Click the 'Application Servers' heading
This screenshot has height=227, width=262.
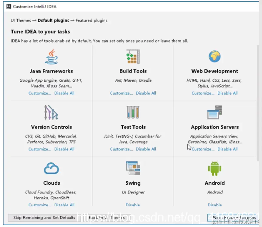pyautogui.click(x=215, y=127)
